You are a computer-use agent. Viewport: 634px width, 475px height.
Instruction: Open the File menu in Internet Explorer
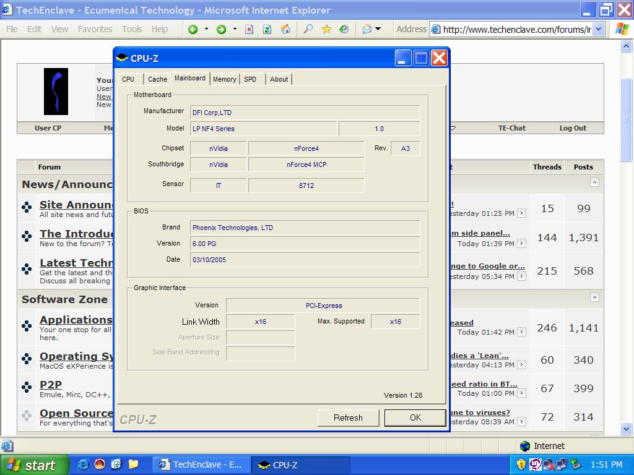click(12, 29)
